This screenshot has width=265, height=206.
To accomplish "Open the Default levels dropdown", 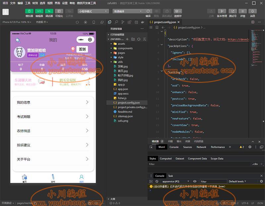I will (x=237, y=182).
